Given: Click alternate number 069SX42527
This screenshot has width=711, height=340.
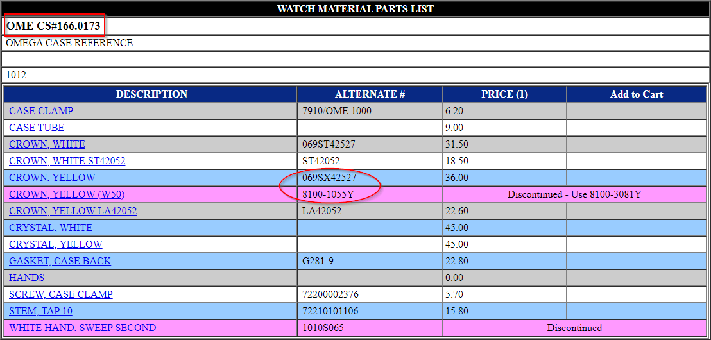Looking at the screenshot, I should pyautogui.click(x=329, y=178).
